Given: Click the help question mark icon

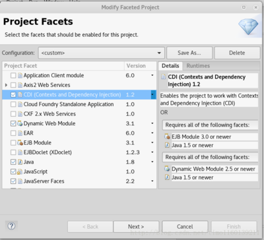Looking at the screenshot, I should click(x=11, y=226).
